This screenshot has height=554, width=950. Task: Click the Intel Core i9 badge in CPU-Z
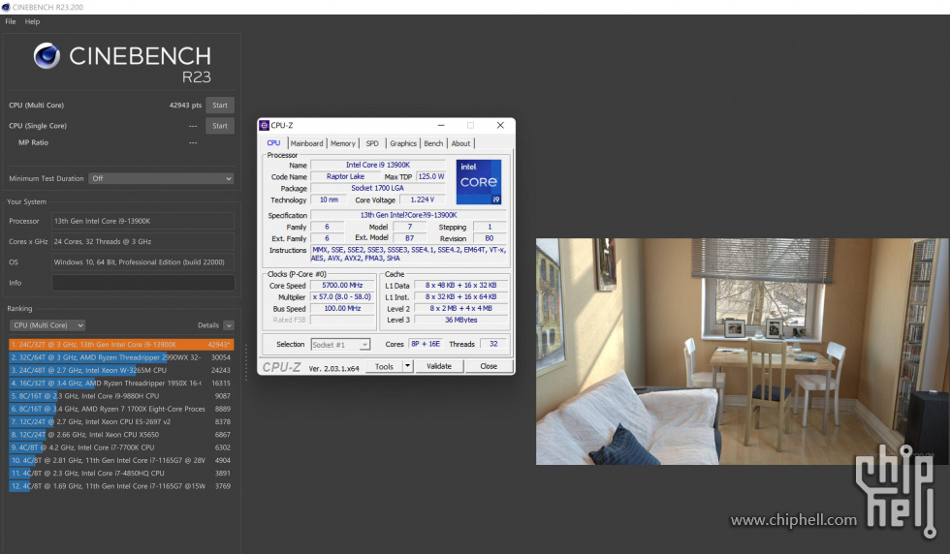tap(479, 182)
